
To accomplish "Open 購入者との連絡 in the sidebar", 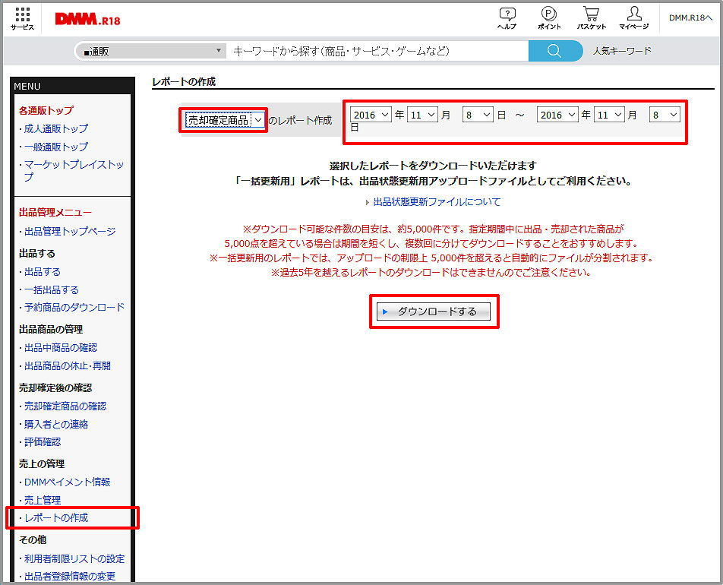I will [56, 424].
